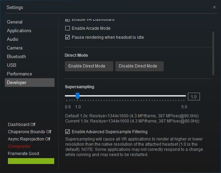This screenshot has width=221, height=173.
Task: Toggle the Enable VR Dashboard checkbox
Action: coord(68,20)
